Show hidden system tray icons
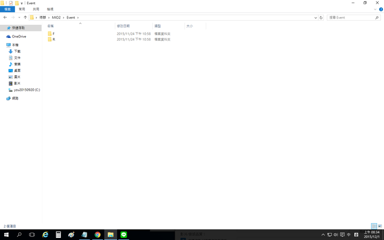The height and width of the screenshot is (240, 384). [323, 235]
